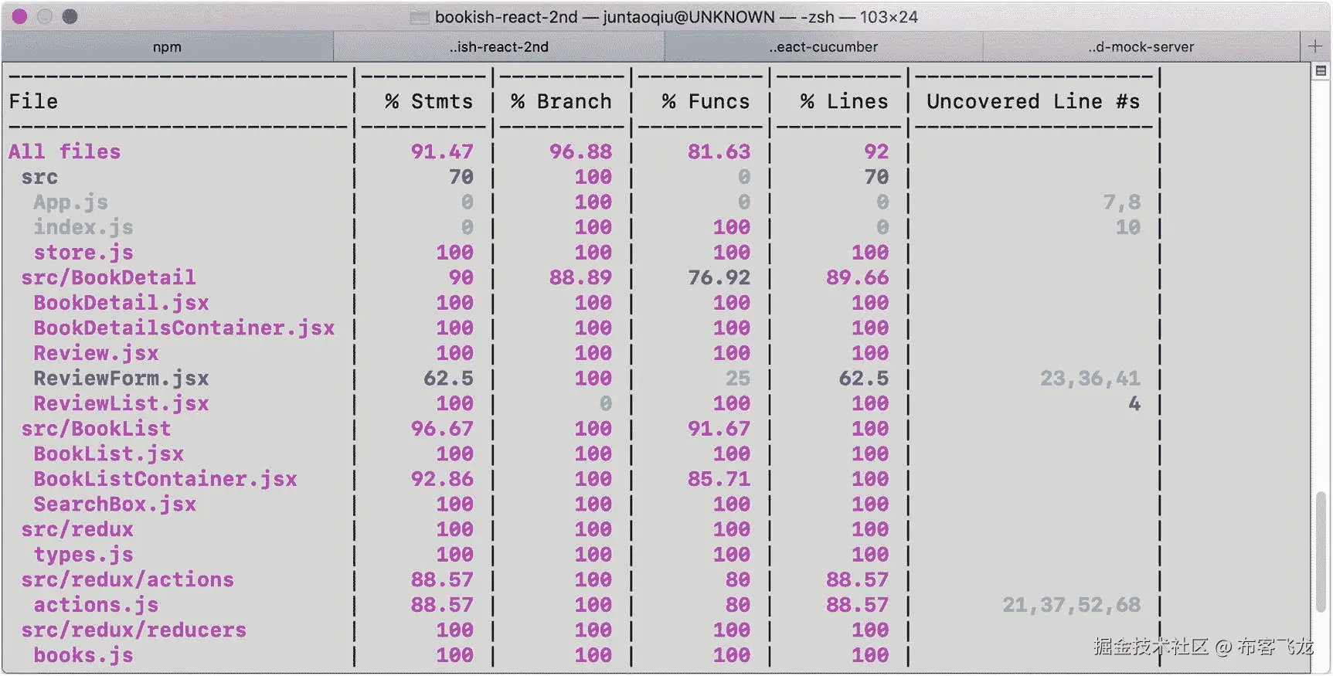Click the vertical scrollbar thumb
The height and width of the screenshot is (676, 1333).
(x=1321, y=550)
